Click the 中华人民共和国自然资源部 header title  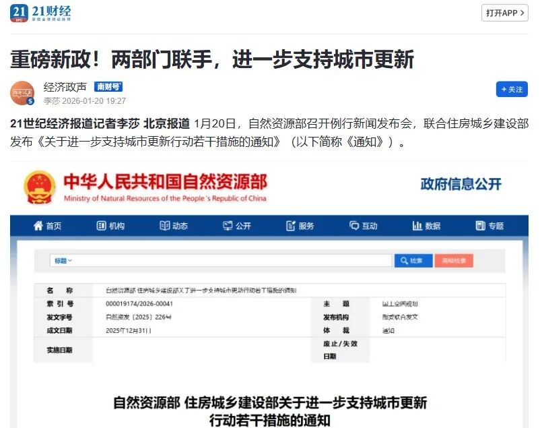[165, 182]
